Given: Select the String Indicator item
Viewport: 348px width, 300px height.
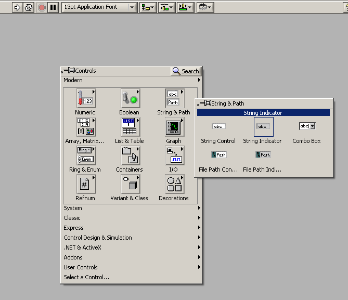Looking at the screenshot, I should point(263,127).
